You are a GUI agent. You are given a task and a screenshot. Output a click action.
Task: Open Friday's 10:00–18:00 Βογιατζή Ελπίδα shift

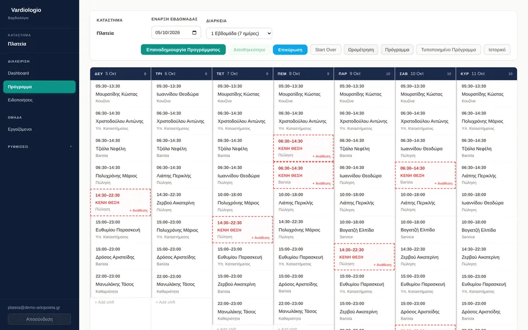(365, 229)
